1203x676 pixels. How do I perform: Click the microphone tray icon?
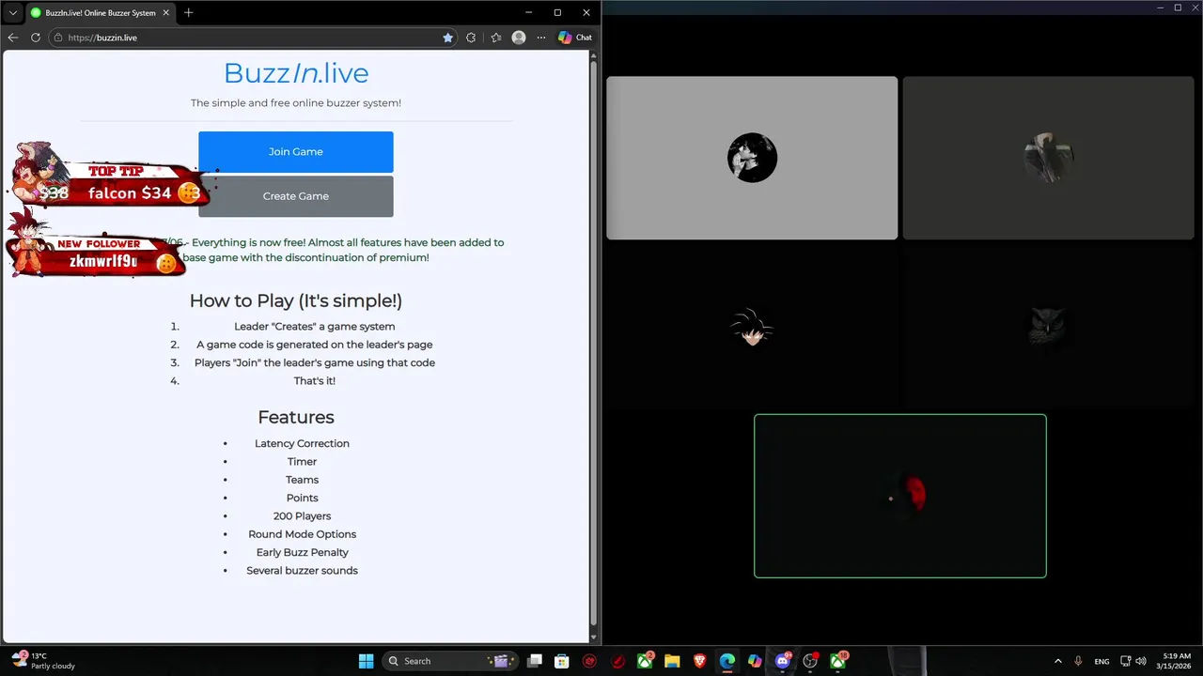click(x=1078, y=661)
